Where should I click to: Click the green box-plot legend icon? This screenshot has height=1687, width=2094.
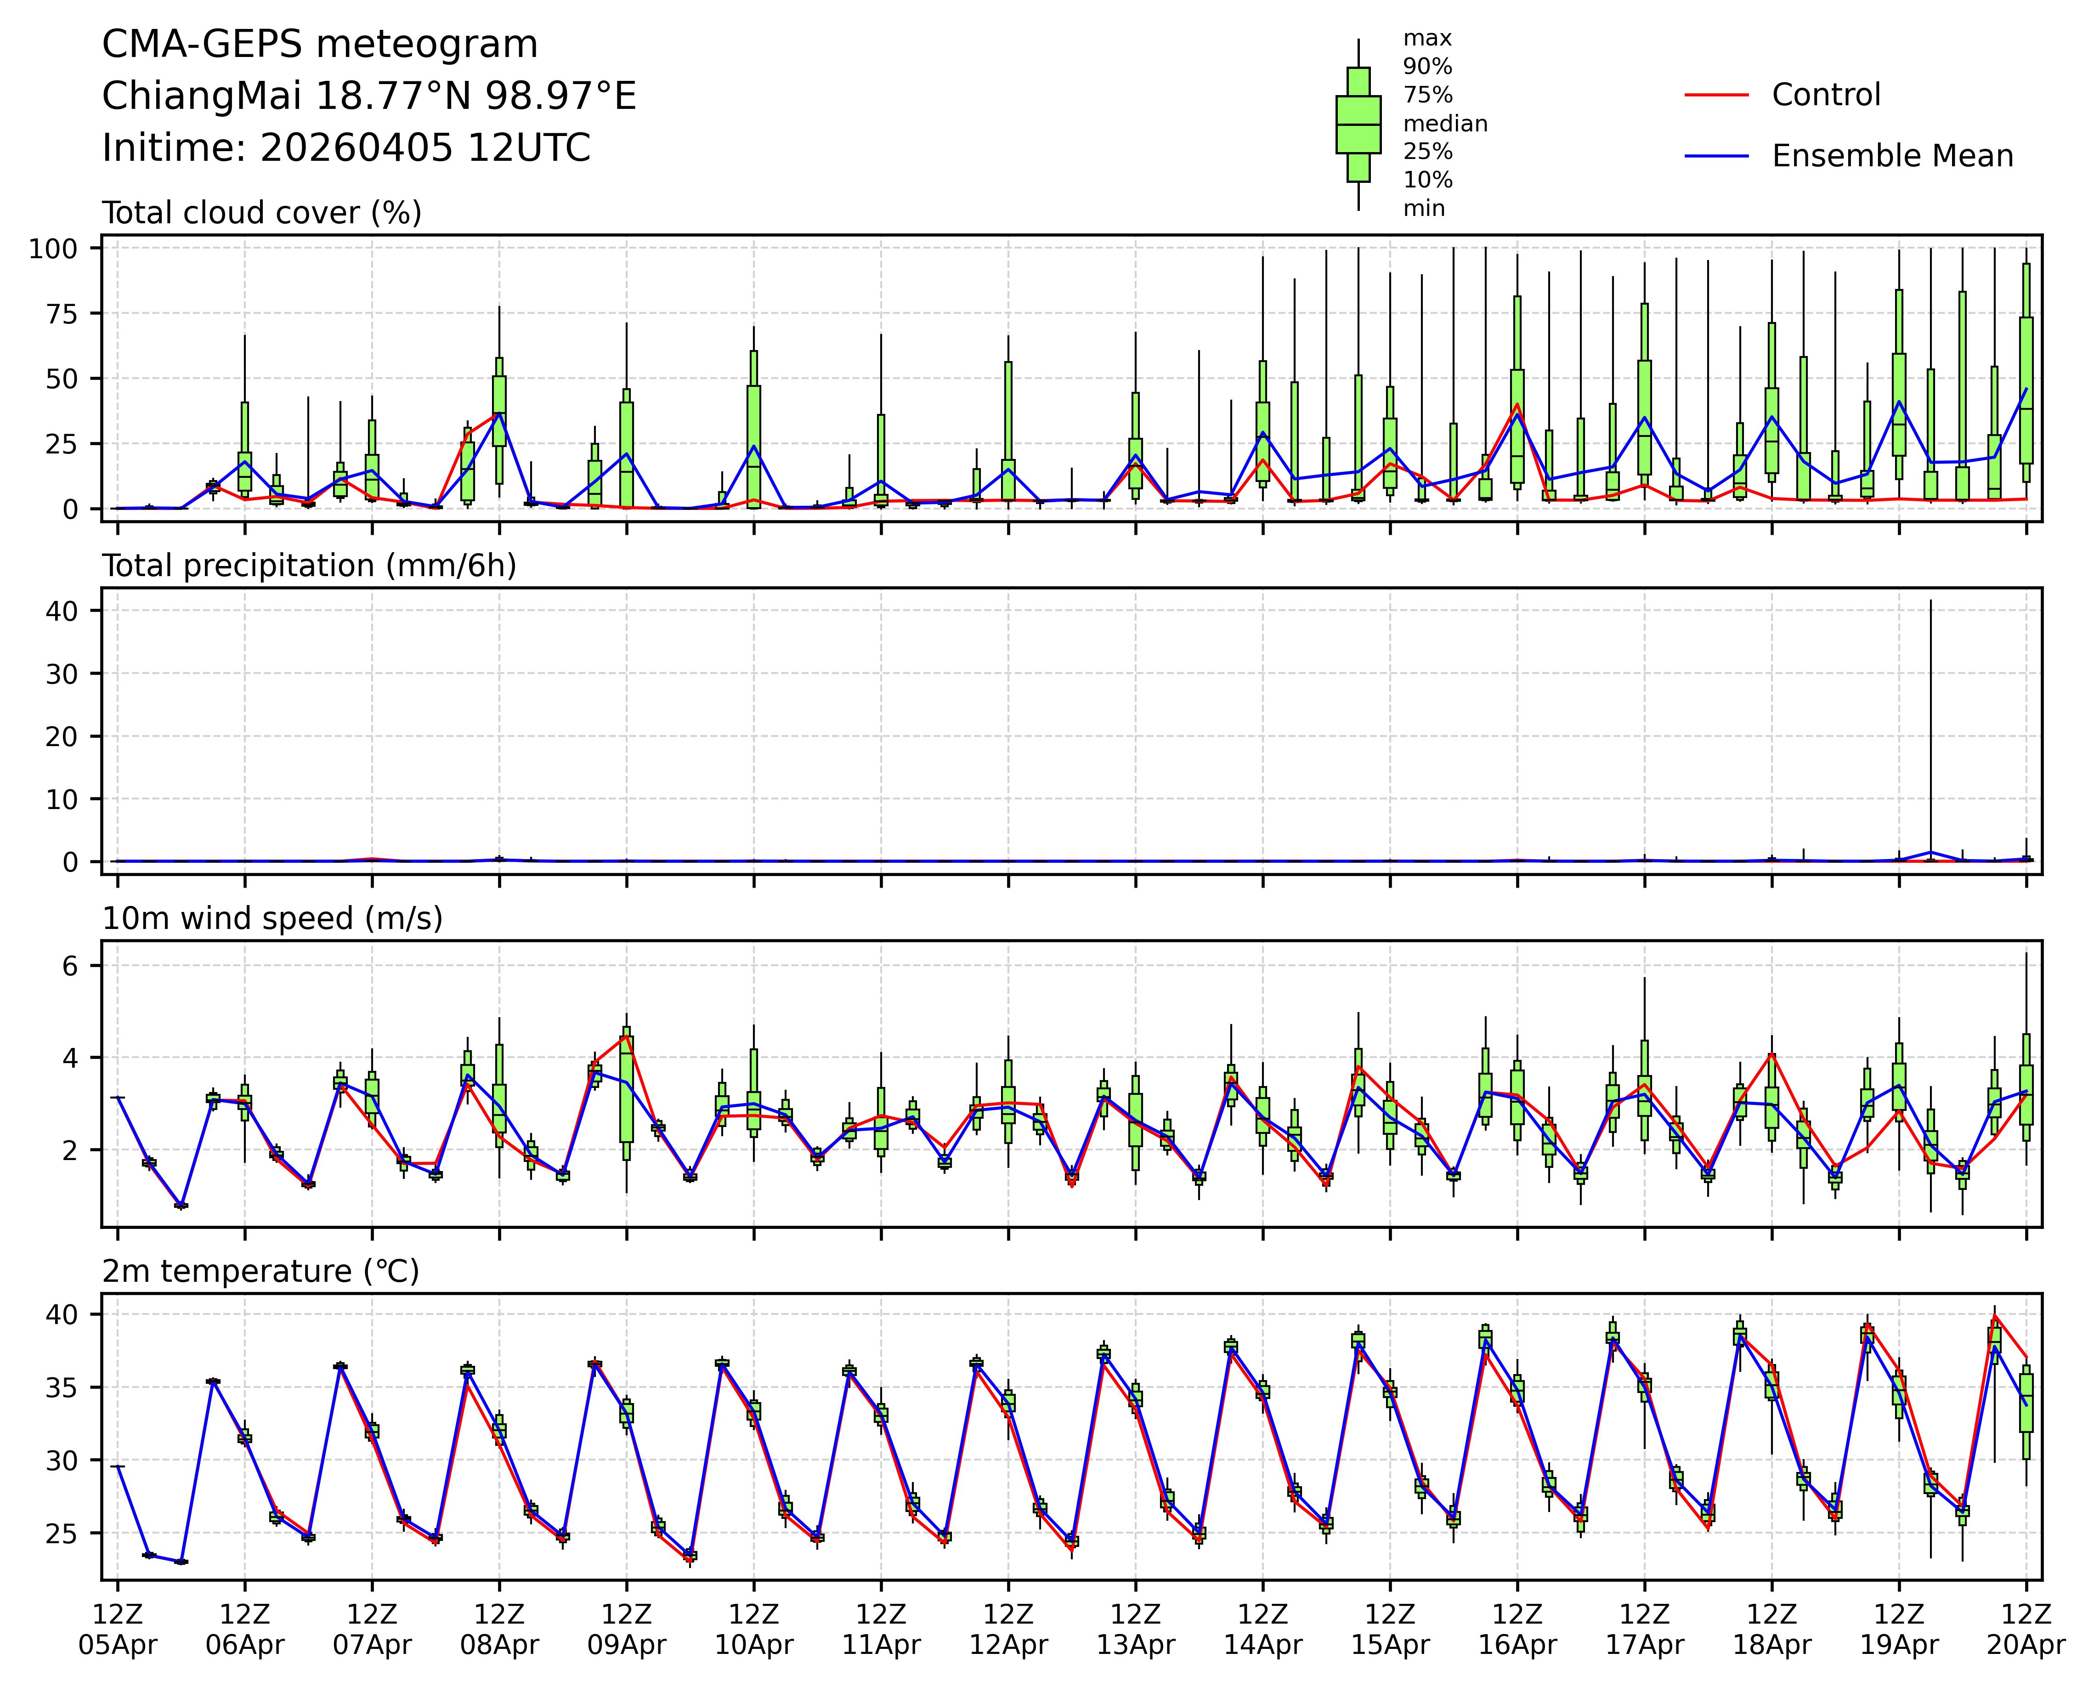(x=1358, y=125)
